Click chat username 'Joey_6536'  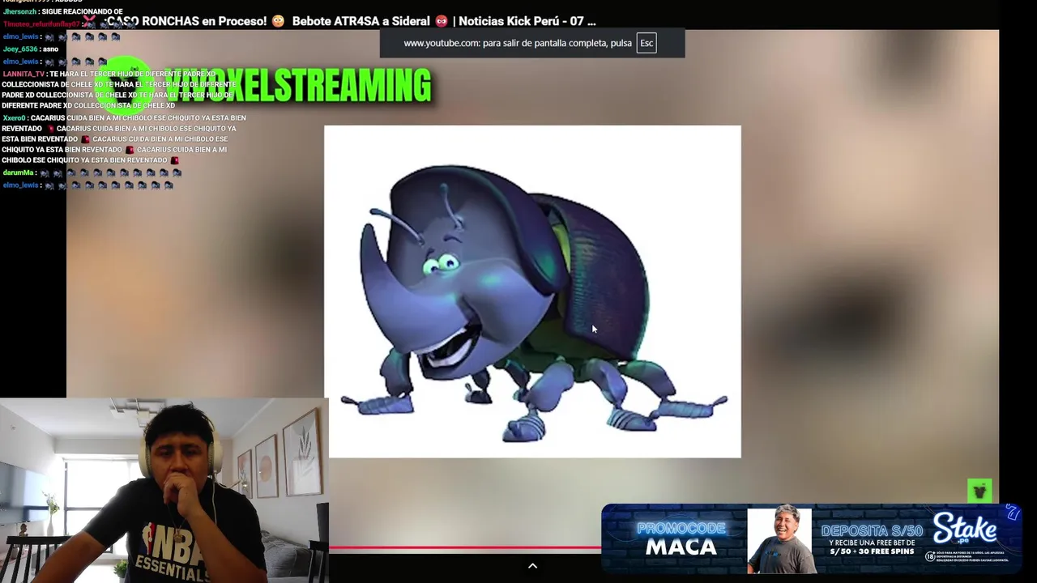click(20, 49)
